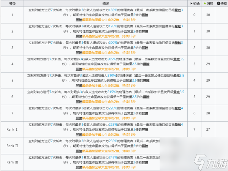Click the level number 2 cell
The height and width of the screenshot is (171, 228).
13,31
